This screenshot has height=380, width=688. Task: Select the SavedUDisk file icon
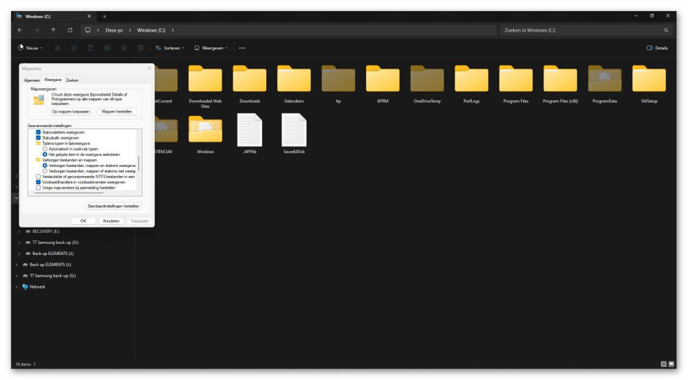(x=294, y=130)
